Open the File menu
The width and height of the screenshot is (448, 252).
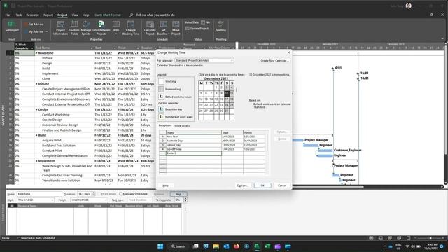(8, 15)
